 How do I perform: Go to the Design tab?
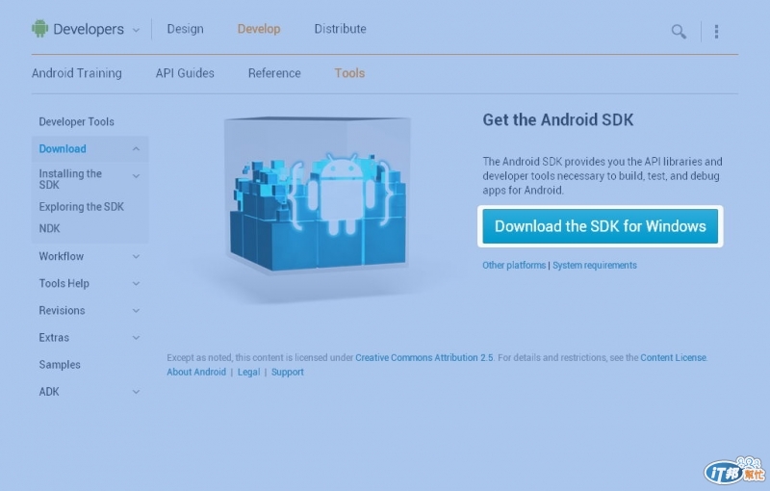[185, 29]
